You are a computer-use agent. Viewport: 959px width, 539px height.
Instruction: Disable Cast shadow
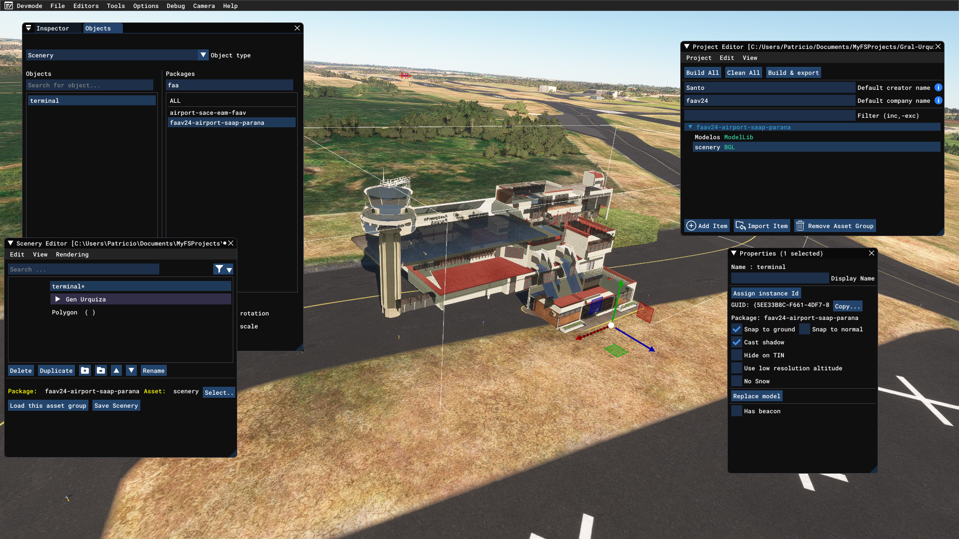pos(737,342)
